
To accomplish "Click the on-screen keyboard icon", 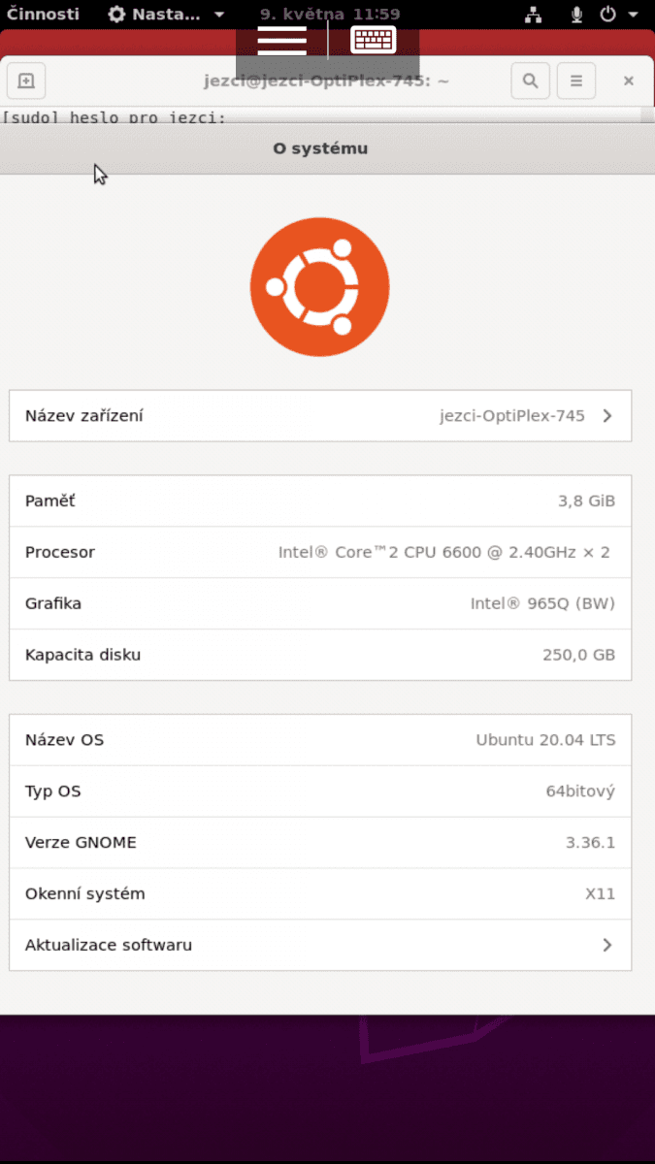I will pyautogui.click(x=373, y=40).
